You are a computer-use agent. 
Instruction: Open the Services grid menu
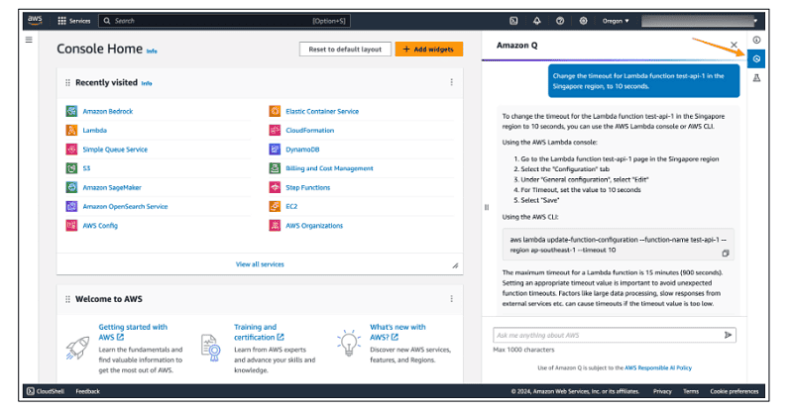point(73,21)
